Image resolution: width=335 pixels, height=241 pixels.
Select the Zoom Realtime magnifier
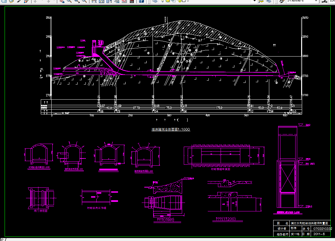pyautogui.click(x=69, y=1)
